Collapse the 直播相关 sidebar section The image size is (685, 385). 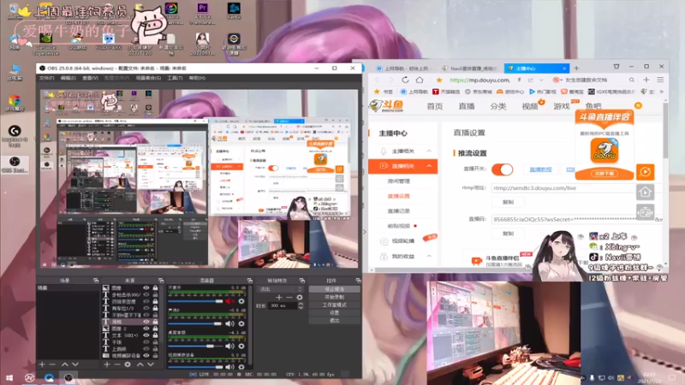[429, 166]
